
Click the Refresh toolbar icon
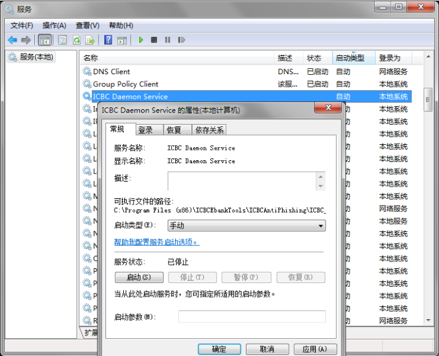tap(77, 40)
